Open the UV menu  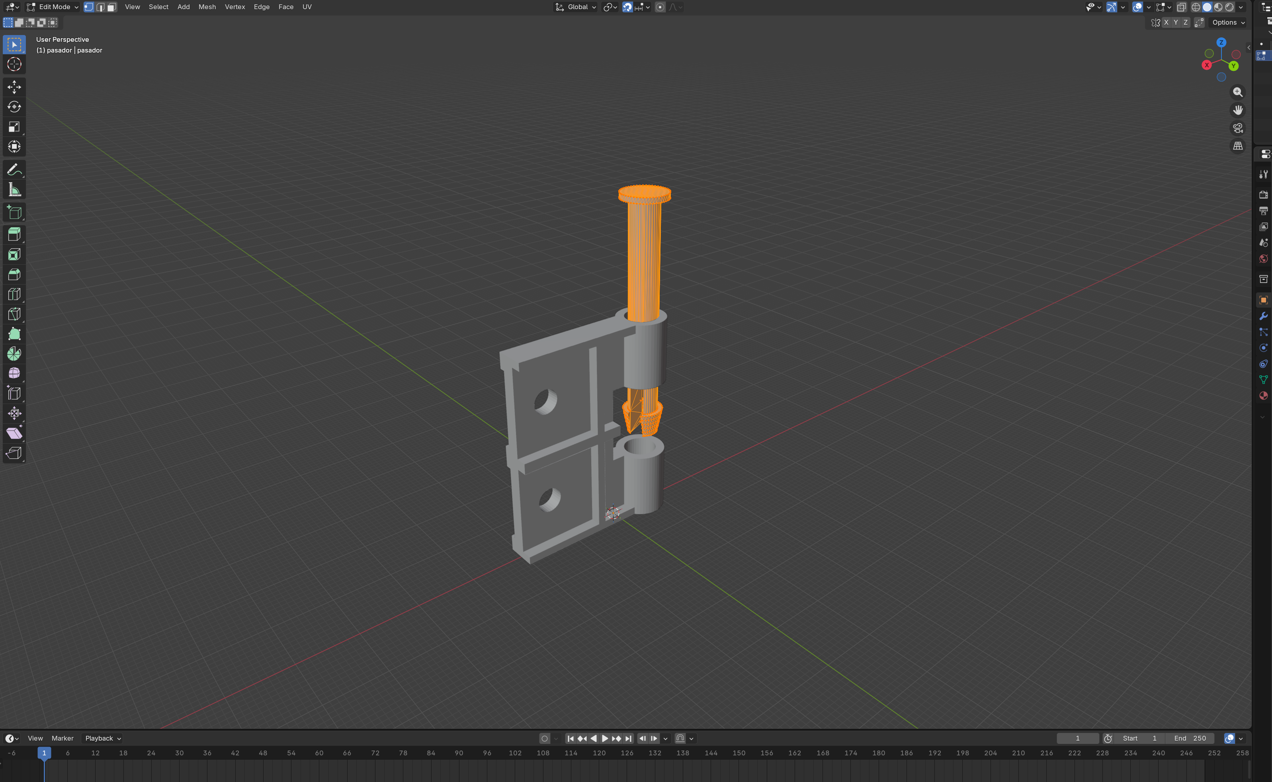[x=307, y=7]
